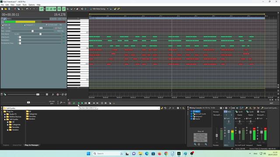Click the magnifier zoom tool icon in the toolbar
Screen dimensions: 280x157
[64, 9]
